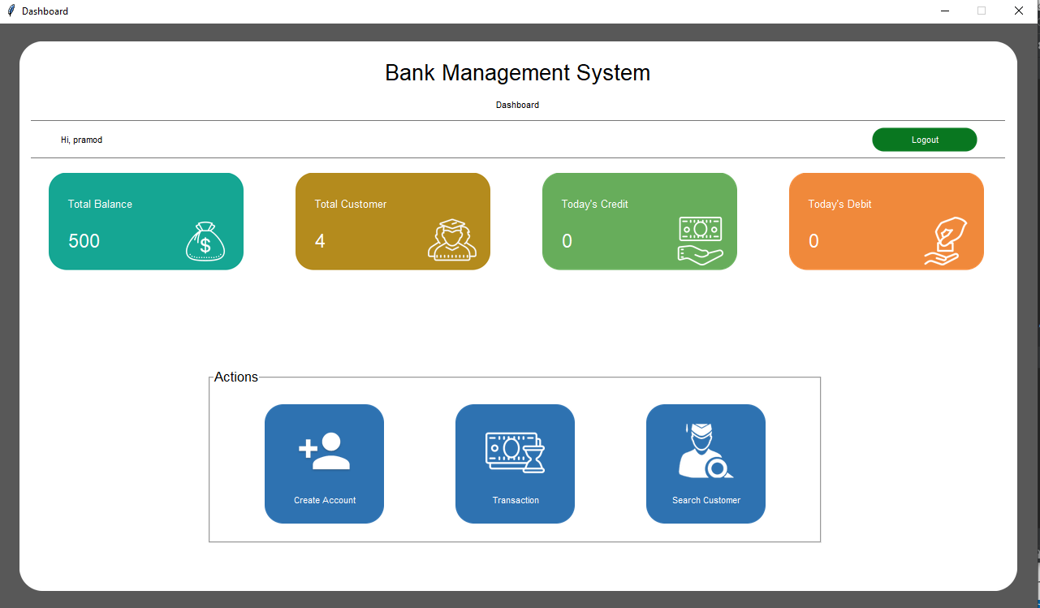Click the 'Hi, pramod' greeting text
The image size is (1040, 608).
pyautogui.click(x=81, y=140)
